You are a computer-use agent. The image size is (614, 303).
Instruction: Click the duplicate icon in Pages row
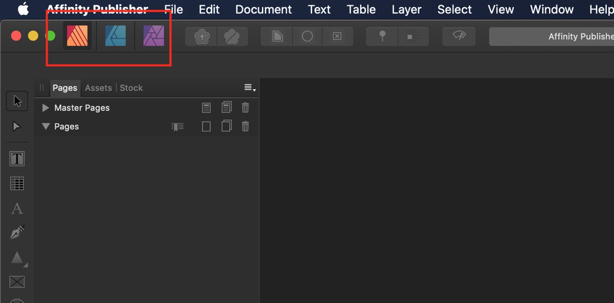pyautogui.click(x=226, y=126)
